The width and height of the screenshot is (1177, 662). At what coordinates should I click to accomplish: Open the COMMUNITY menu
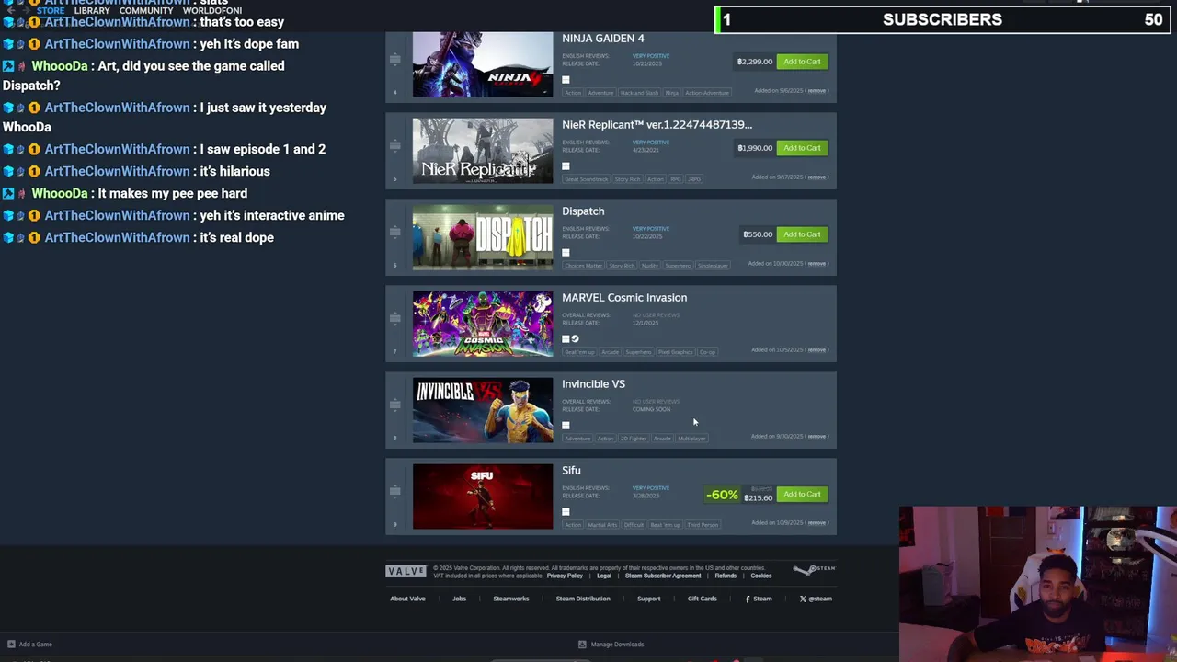point(146,10)
